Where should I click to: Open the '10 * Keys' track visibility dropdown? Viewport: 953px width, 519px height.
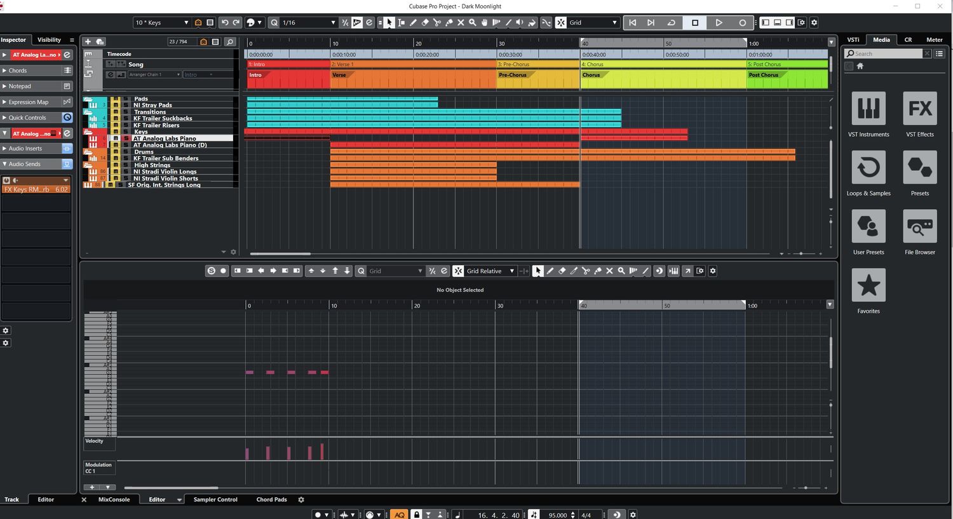pos(161,22)
